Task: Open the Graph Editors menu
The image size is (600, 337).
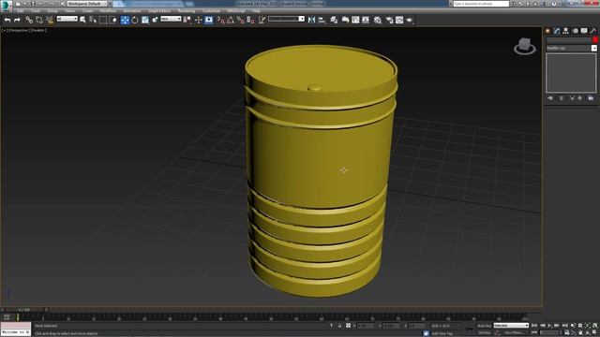Action: (159, 10)
